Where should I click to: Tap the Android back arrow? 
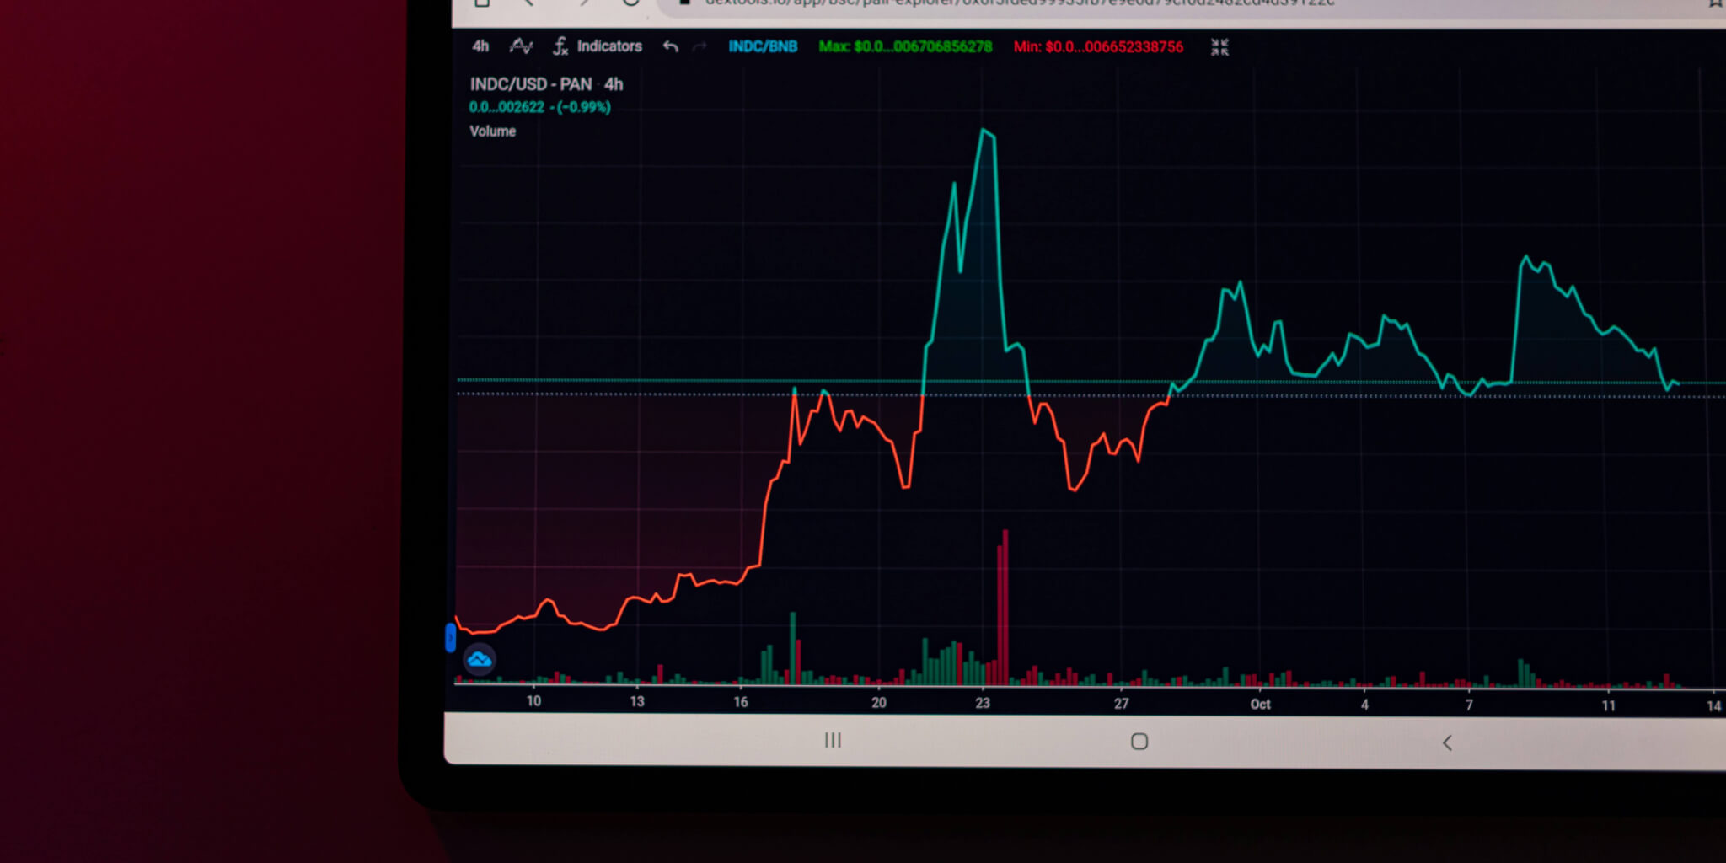1447,742
